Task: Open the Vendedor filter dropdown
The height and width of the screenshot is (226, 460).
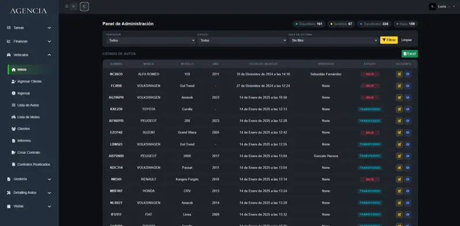Action: point(151,40)
